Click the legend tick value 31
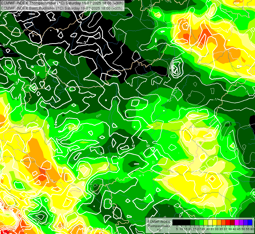255x234 pixels. click(212, 229)
